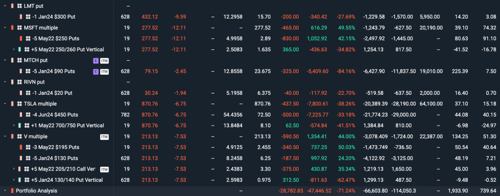Collapse the MSFT multiple group
The height and width of the screenshot is (196, 500).
coord(5,27)
